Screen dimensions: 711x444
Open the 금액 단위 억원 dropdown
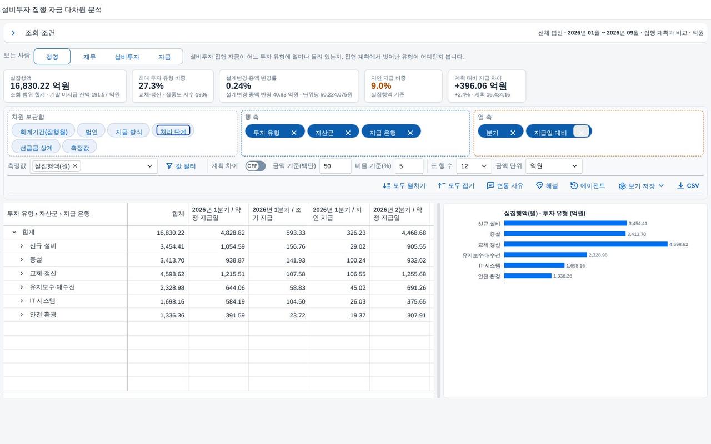tap(554, 166)
